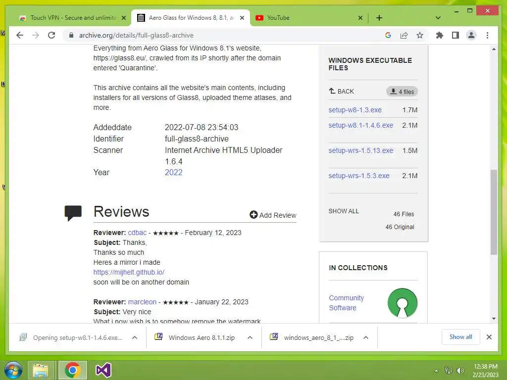The image size is (507, 380).
Task: Share this page using the share icon
Action: click(x=404, y=35)
